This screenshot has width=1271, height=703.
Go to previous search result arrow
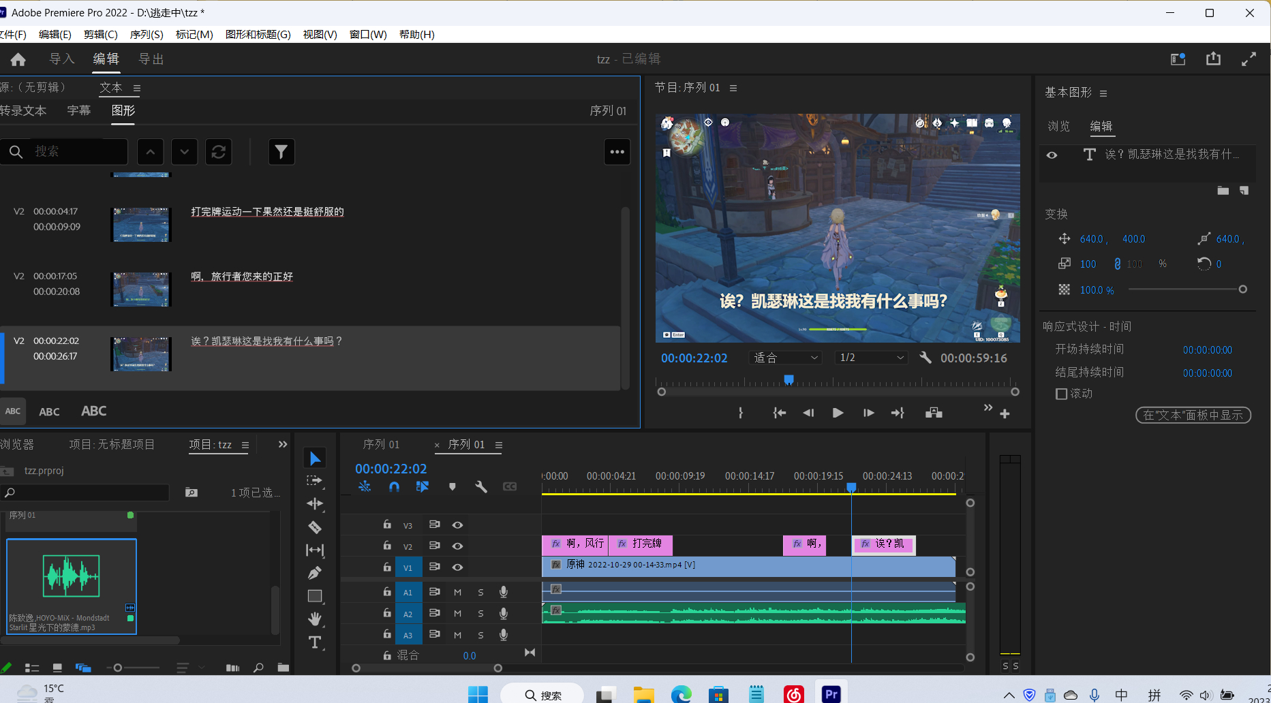tap(151, 152)
